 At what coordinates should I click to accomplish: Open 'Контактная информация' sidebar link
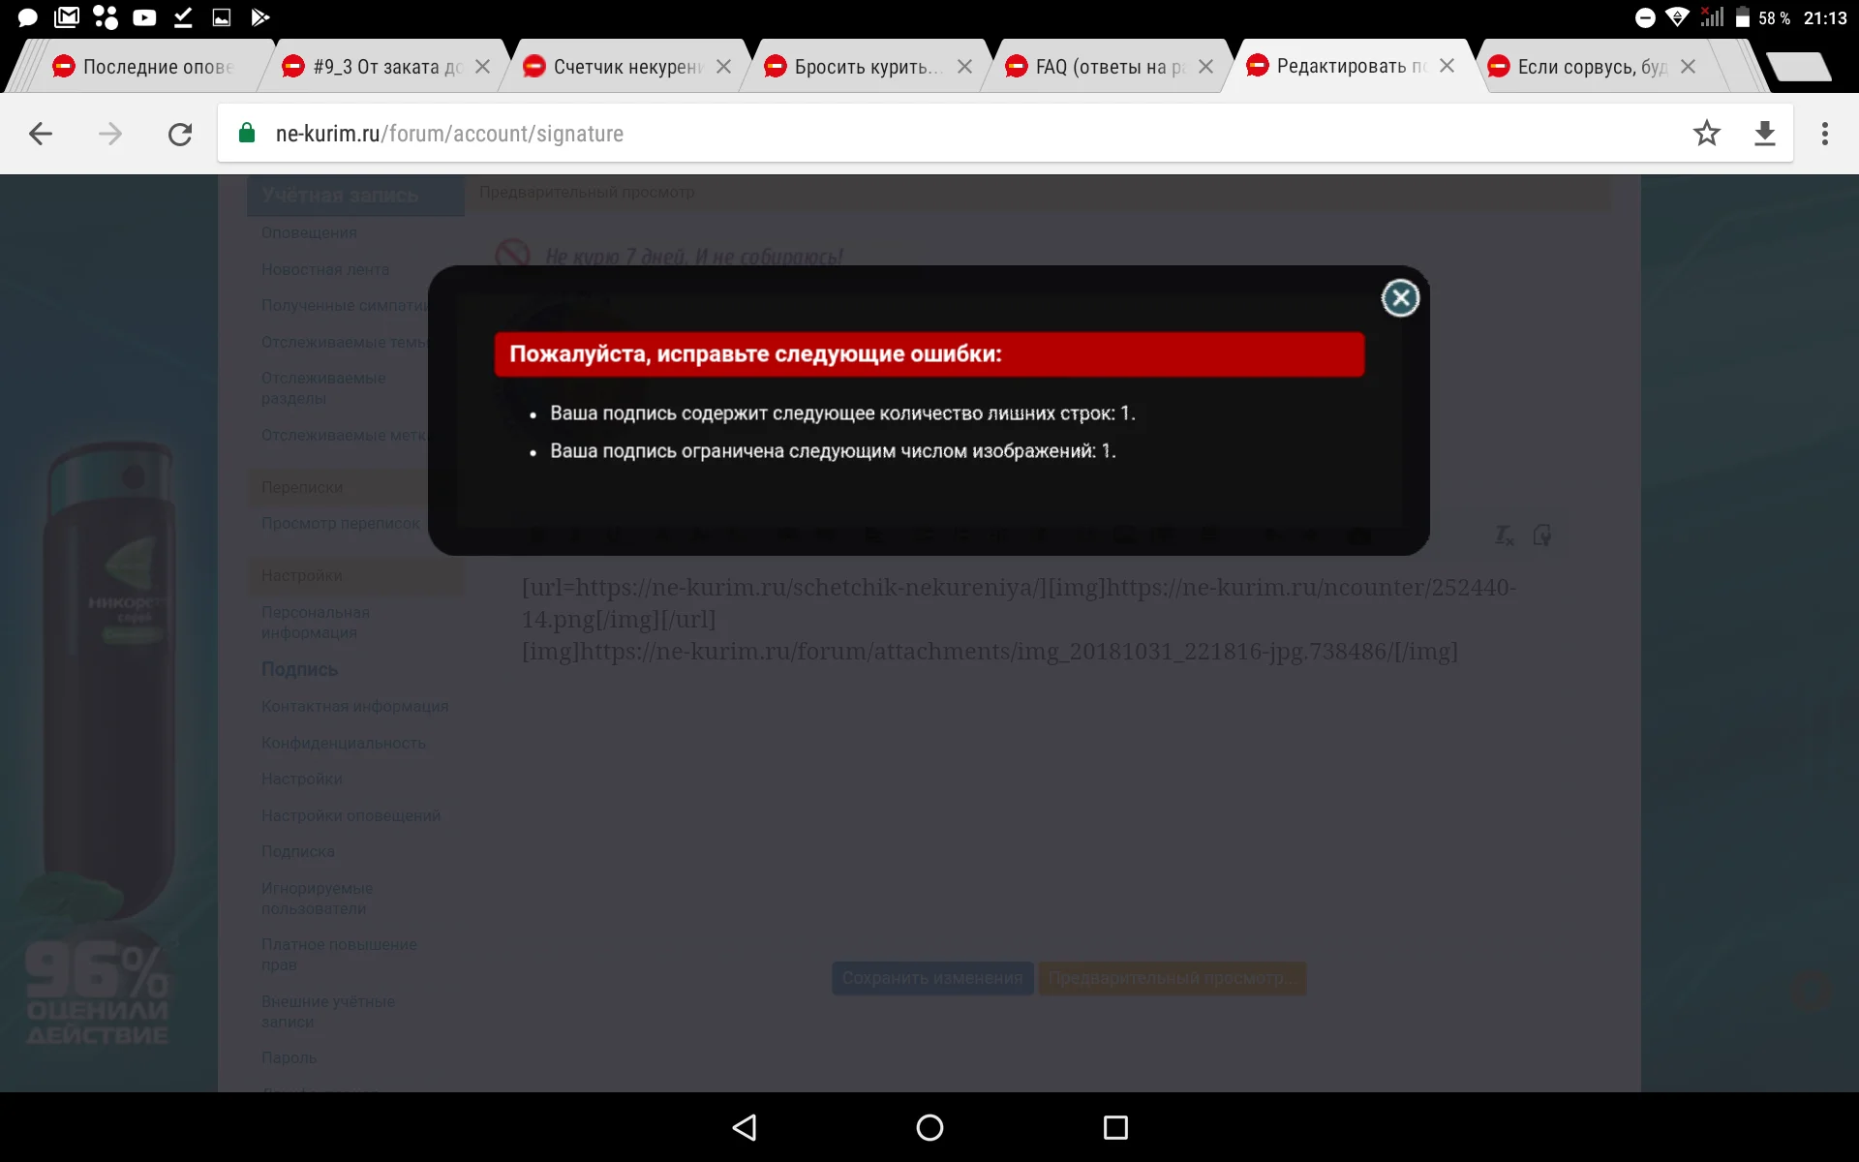(354, 706)
